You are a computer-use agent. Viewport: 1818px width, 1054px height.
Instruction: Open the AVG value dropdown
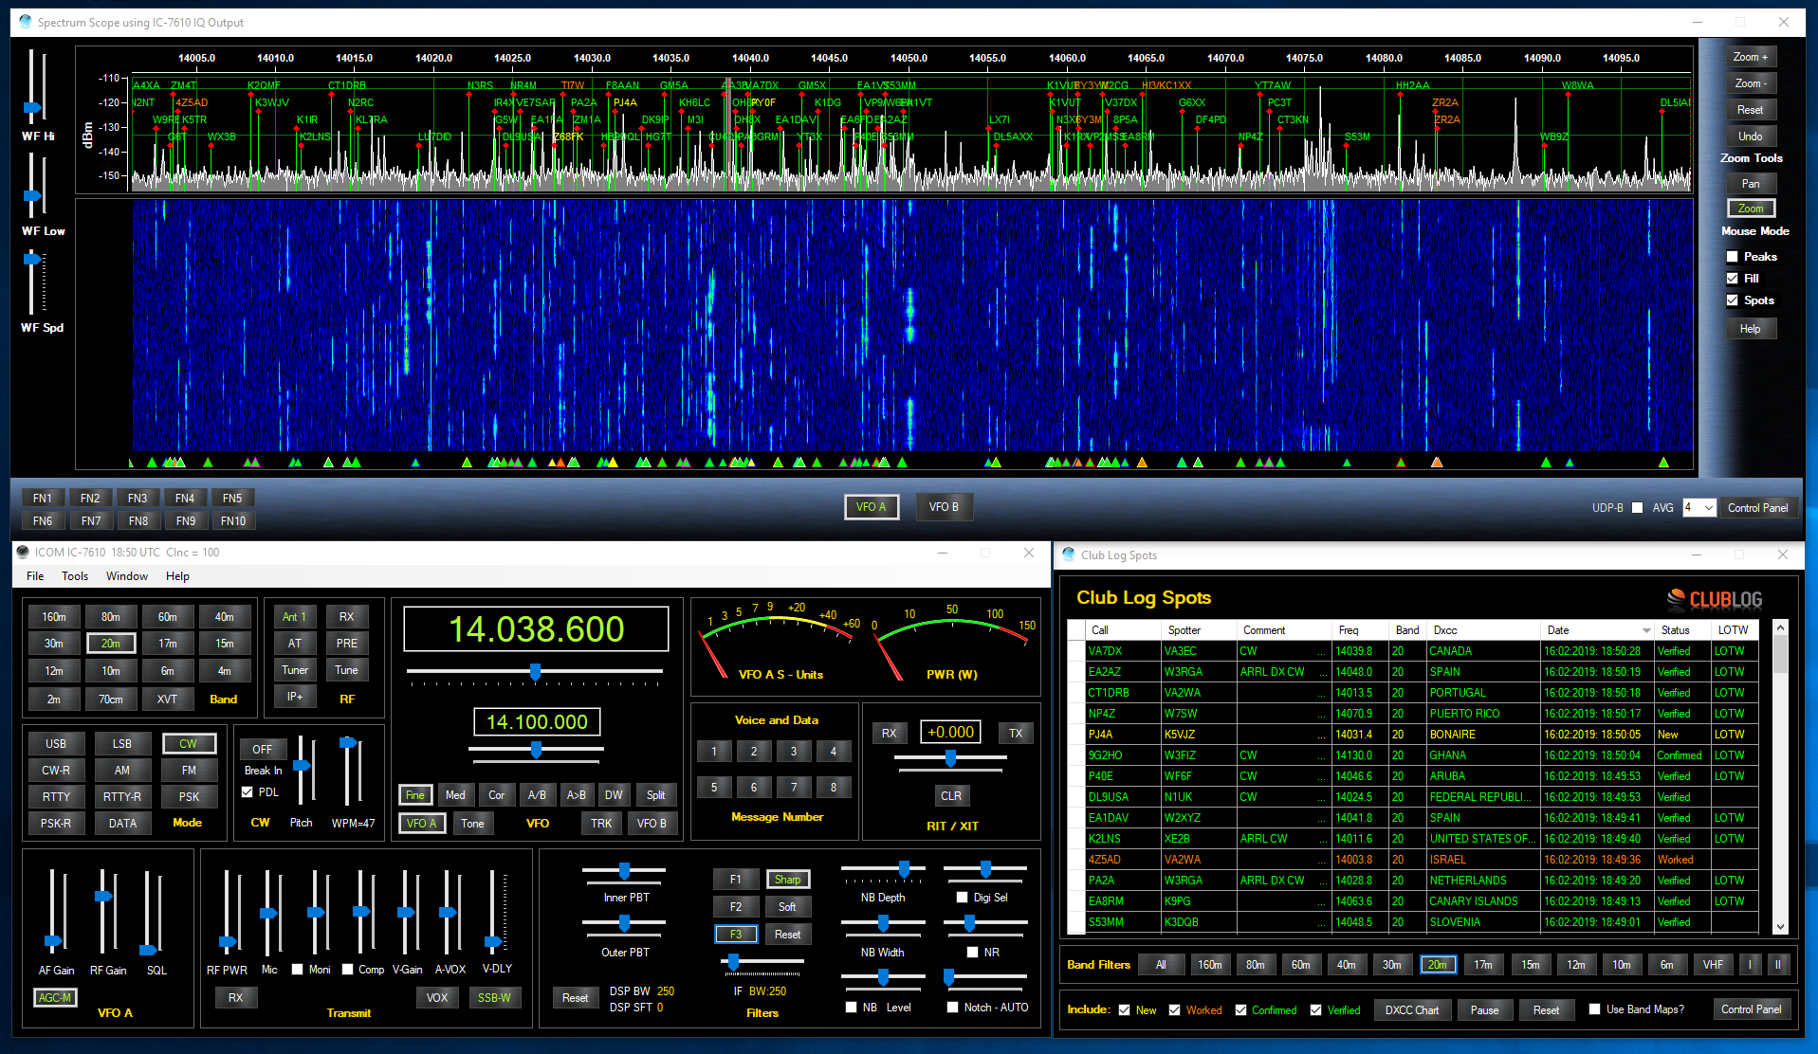click(1708, 508)
